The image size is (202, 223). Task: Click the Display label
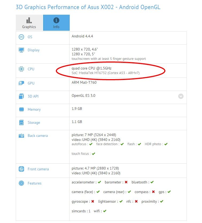[x=34, y=50]
